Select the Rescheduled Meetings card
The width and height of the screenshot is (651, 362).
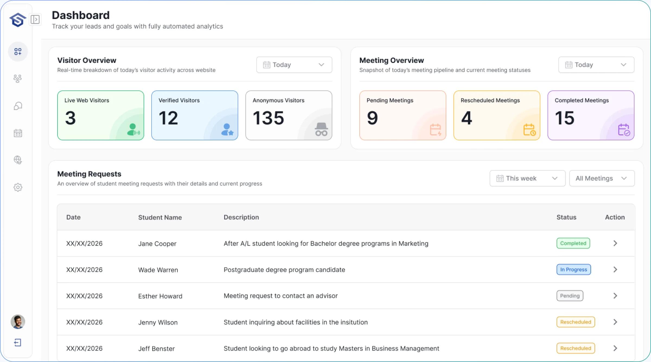[497, 115]
